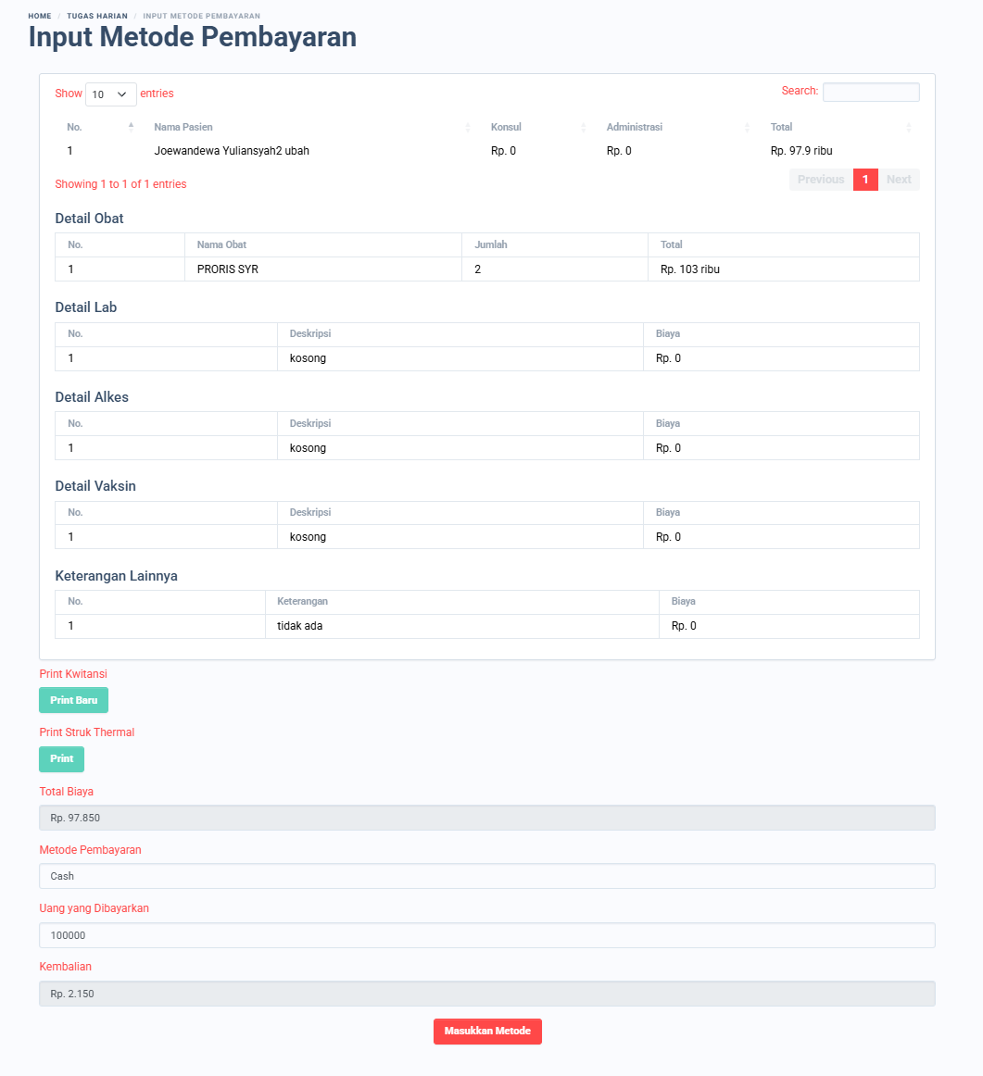Image resolution: width=983 pixels, height=1076 pixels.
Task: Click the Uang yang Dibayarkan input
Action: pyautogui.click(x=486, y=935)
